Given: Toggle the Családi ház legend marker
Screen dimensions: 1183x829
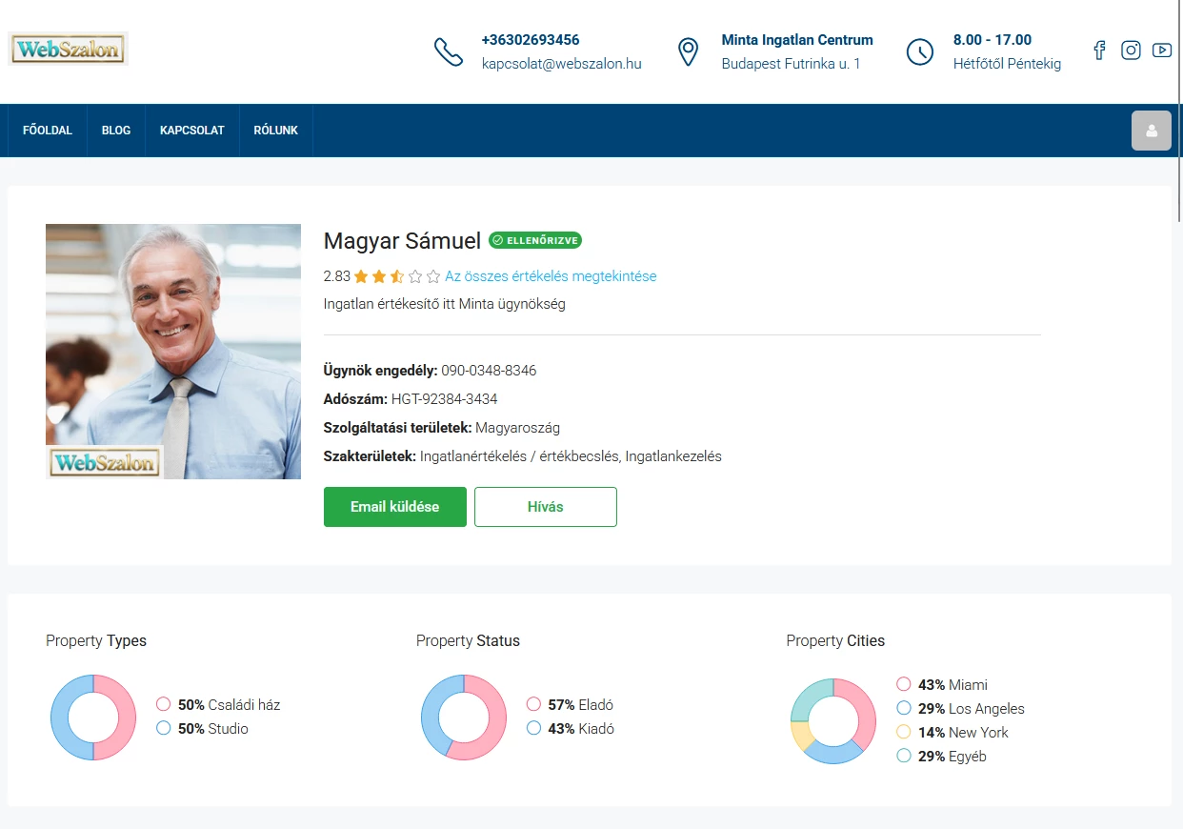Looking at the screenshot, I should coord(163,705).
